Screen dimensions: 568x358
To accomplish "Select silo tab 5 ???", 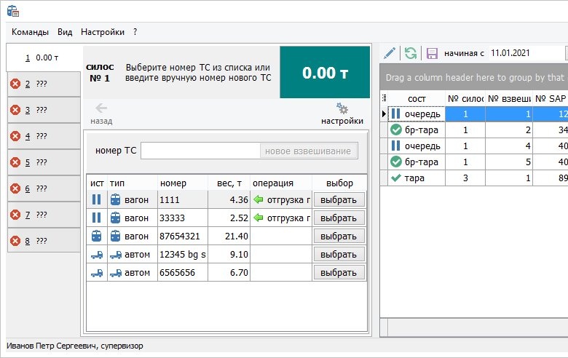I will coord(44,162).
